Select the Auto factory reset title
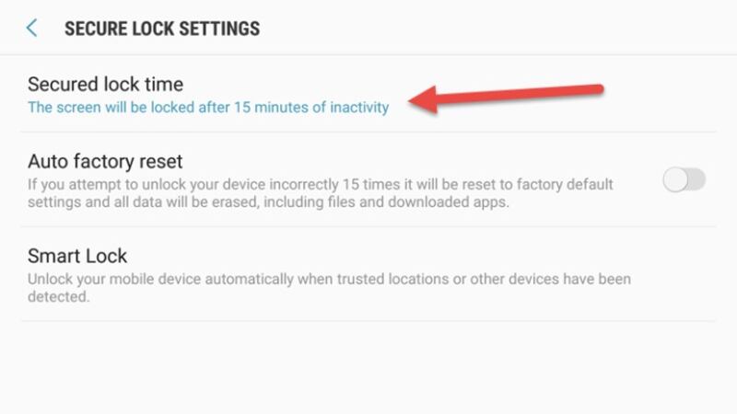Viewport: 737px width, 414px height. point(105,162)
